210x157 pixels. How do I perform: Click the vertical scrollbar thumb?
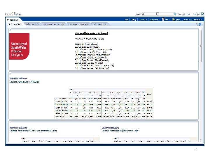point(201,46)
